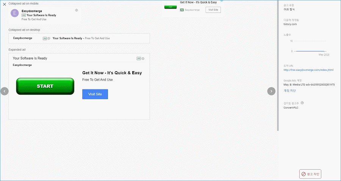Click 'Free To Get And Use' under expanded headline

(97, 80)
